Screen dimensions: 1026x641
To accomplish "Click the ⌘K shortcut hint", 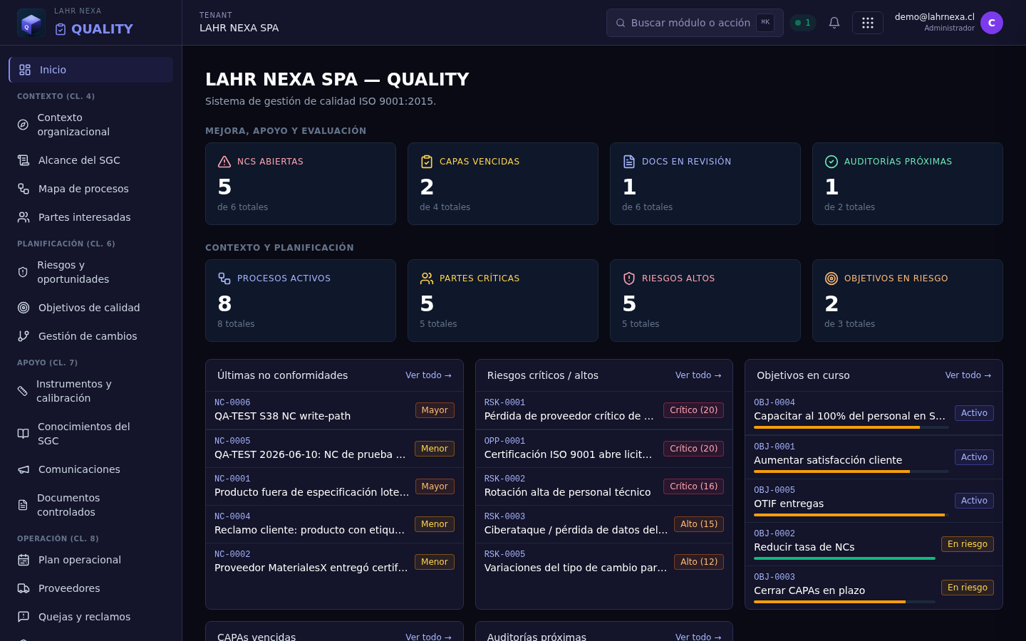I will pos(765,23).
